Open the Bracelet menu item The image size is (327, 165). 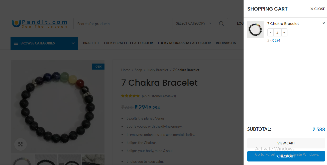(x=91, y=43)
